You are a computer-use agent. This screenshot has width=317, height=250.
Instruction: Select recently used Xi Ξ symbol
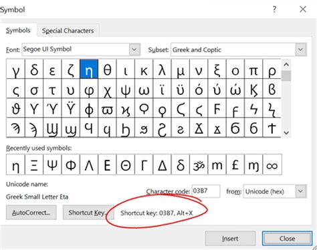[x=34, y=164]
